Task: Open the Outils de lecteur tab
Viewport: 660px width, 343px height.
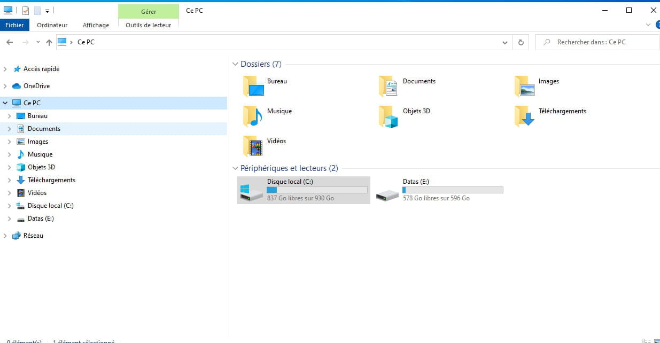Action: (148, 25)
